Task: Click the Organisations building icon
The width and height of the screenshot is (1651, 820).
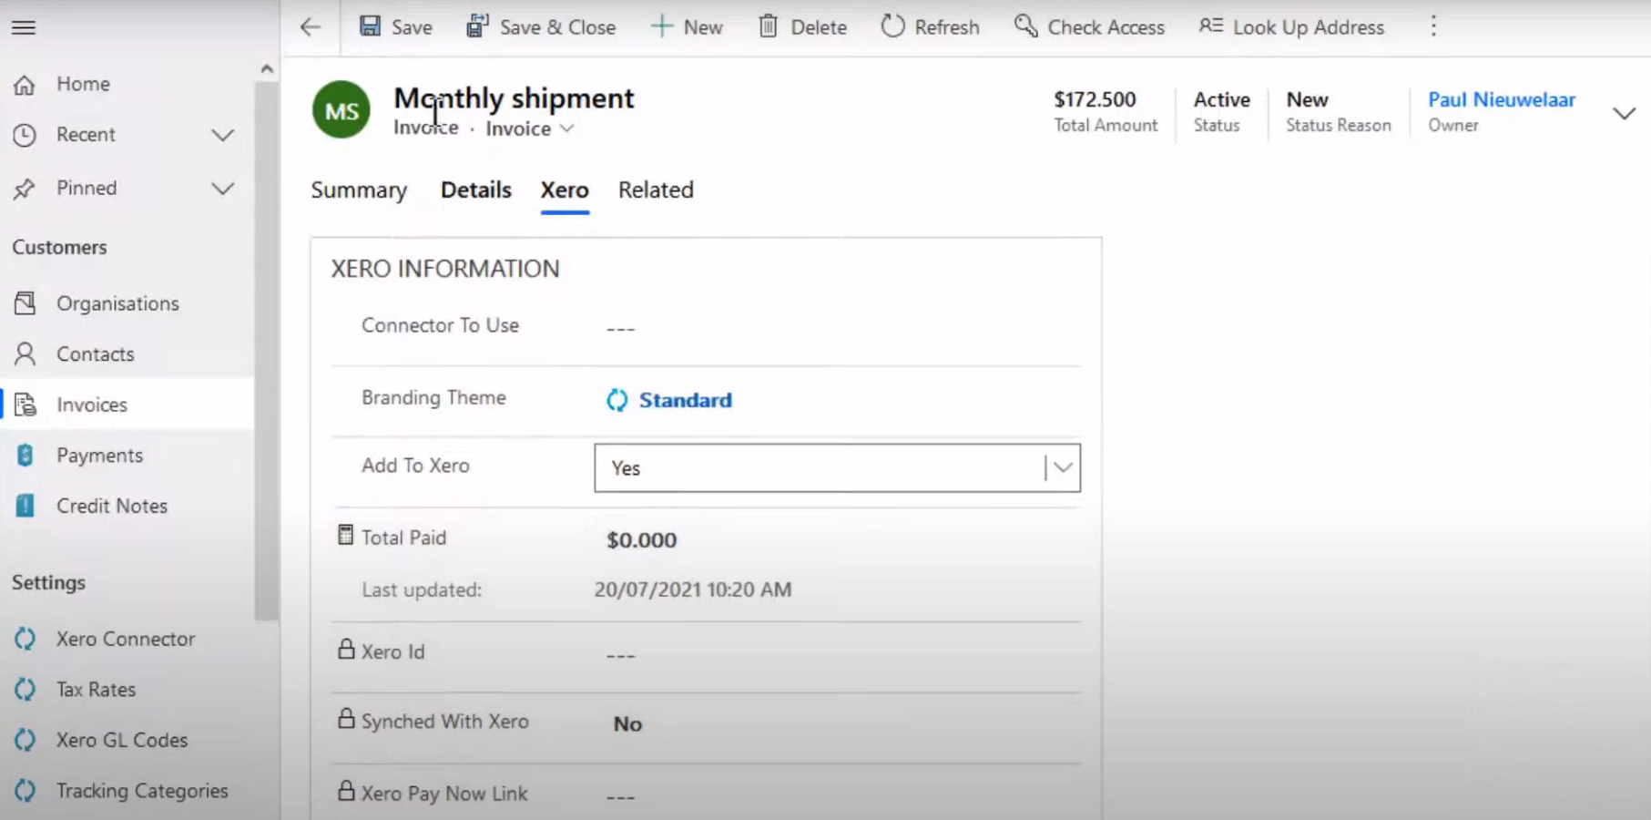Action: 25,303
